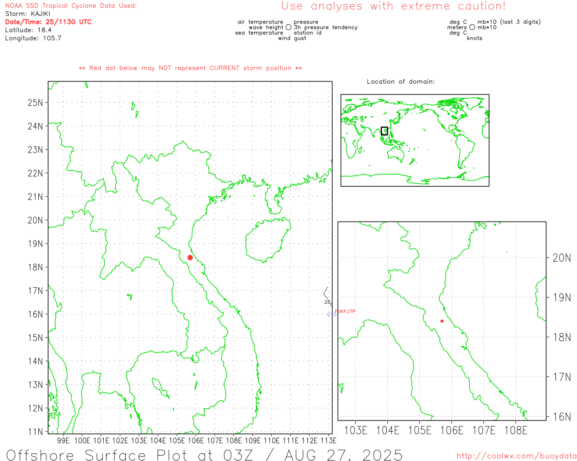Click the 113E longitude label
This screenshot has height=461, width=577.
point(328,441)
